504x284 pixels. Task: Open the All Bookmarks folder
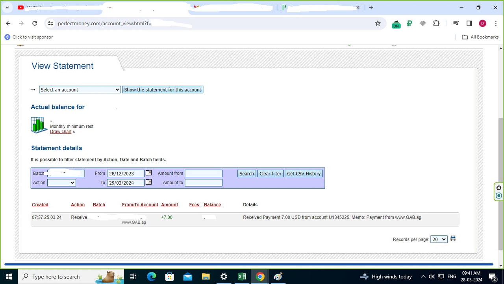[x=480, y=37]
